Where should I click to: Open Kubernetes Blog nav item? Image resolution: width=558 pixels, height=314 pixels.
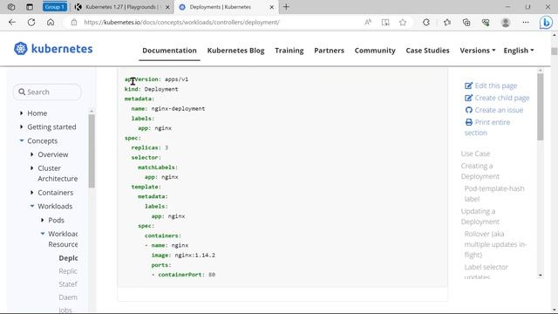[x=235, y=51]
